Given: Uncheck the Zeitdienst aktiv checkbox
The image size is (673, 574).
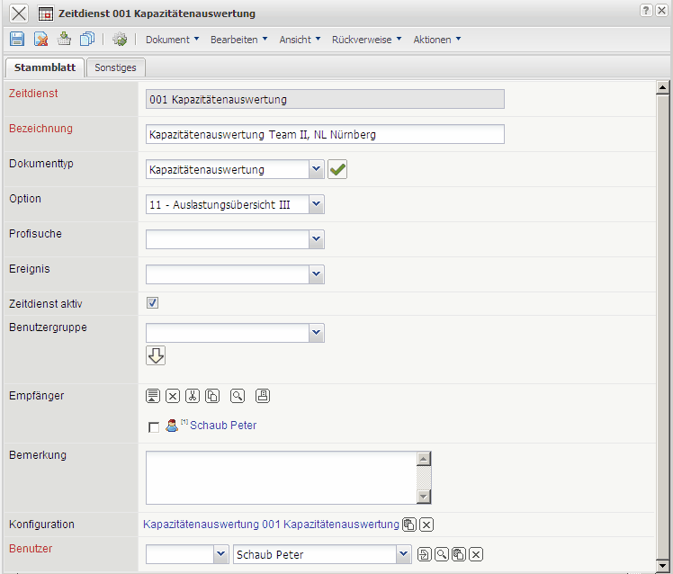Looking at the screenshot, I should (x=153, y=303).
